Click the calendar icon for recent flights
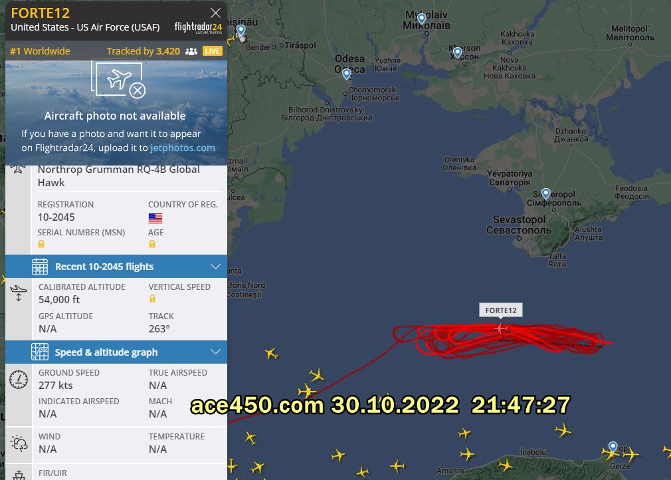This screenshot has width=671, height=480. coord(40,267)
